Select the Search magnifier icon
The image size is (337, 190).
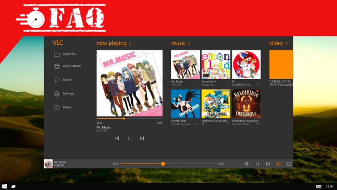[x=57, y=80]
